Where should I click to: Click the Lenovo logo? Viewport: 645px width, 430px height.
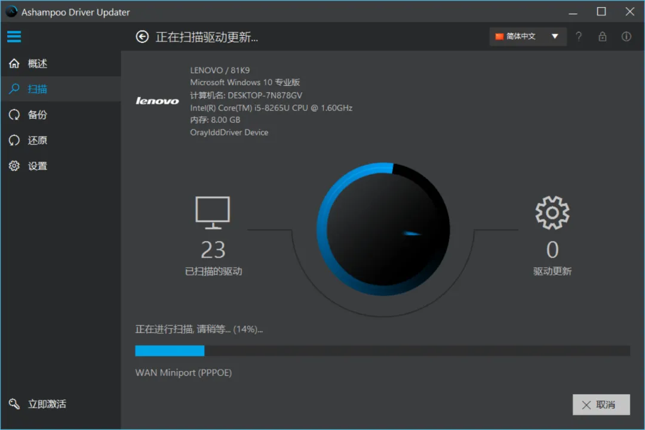157,101
